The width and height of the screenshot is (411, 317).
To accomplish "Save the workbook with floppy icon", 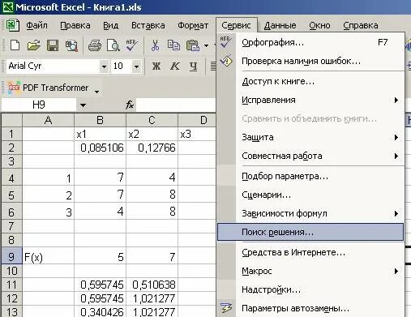I will 53,45.
